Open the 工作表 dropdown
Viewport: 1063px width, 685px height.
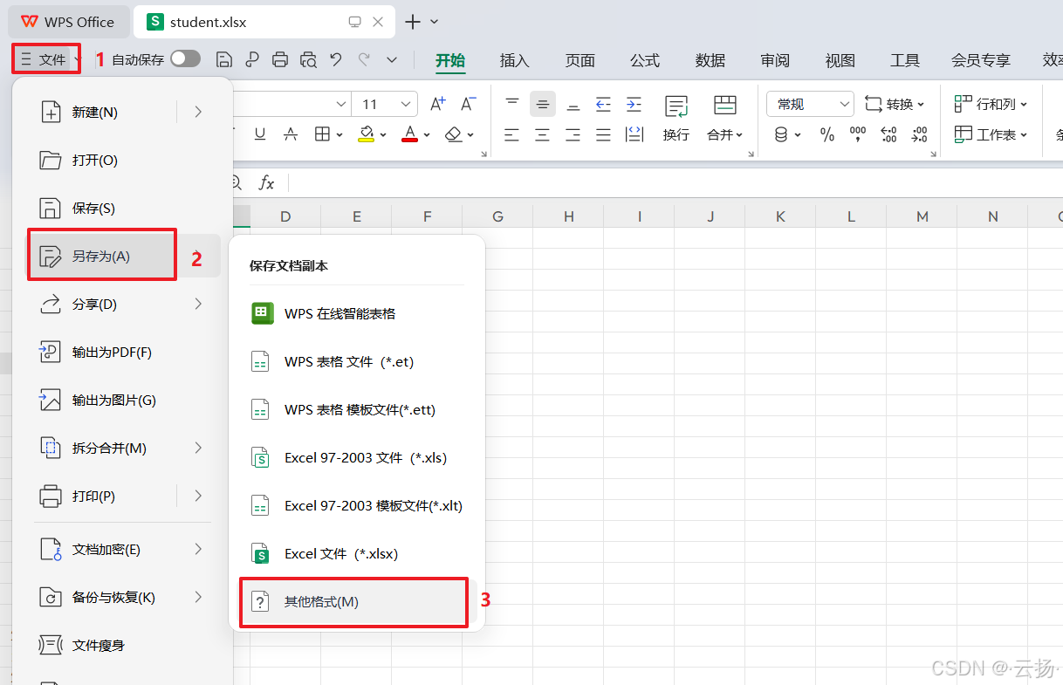tap(991, 134)
